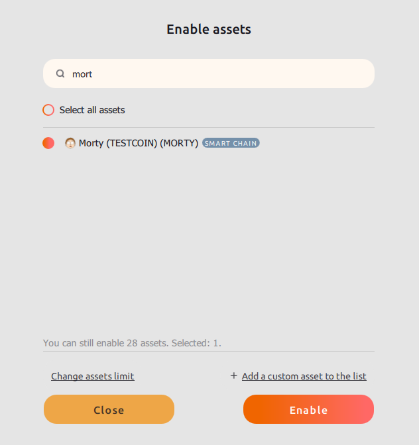
Task: Click the right end of the search bar
Action: coord(361,74)
